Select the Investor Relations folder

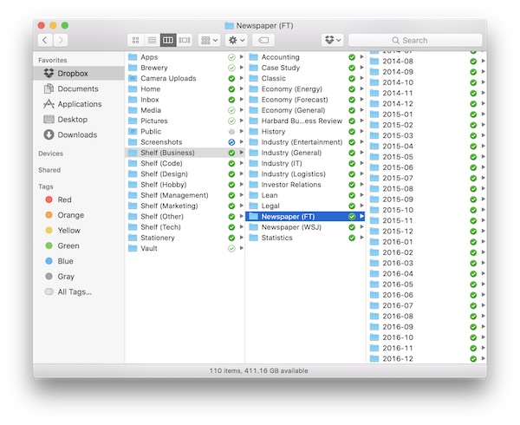[x=291, y=184]
